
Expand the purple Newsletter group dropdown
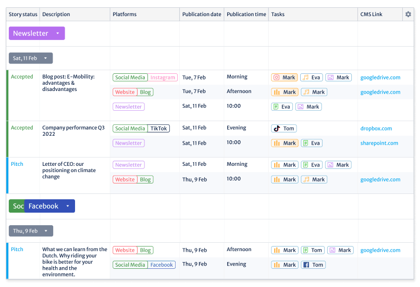(x=57, y=33)
